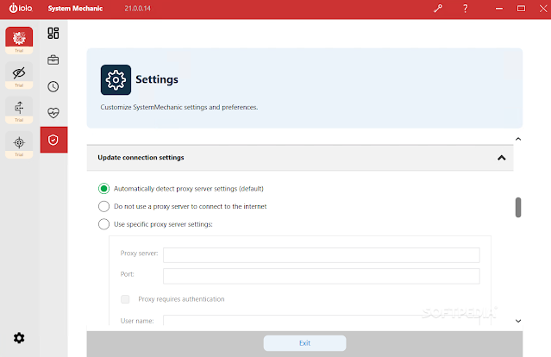Screen dimensions: 551x357
Task: Click the version number 21.0.0.14
Action: pos(137,9)
